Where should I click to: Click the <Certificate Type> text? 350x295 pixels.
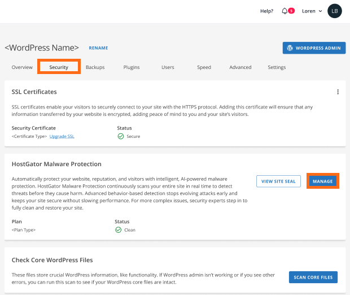coord(29,136)
